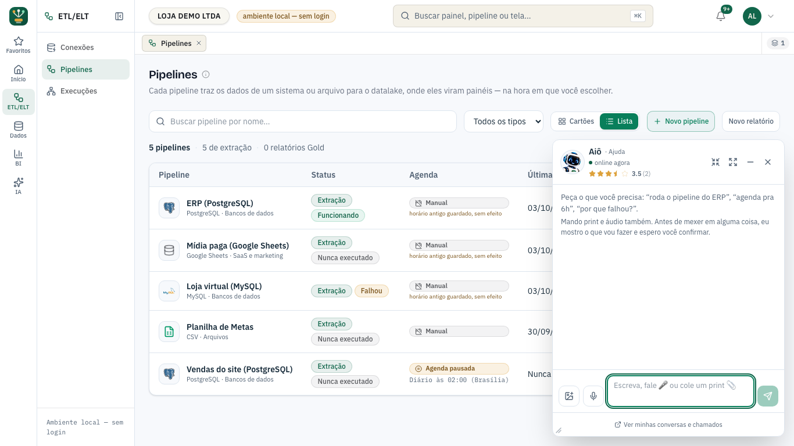Open the Todos os tipos filter dropdown
794x446 pixels.
pyautogui.click(x=503, y=121)
